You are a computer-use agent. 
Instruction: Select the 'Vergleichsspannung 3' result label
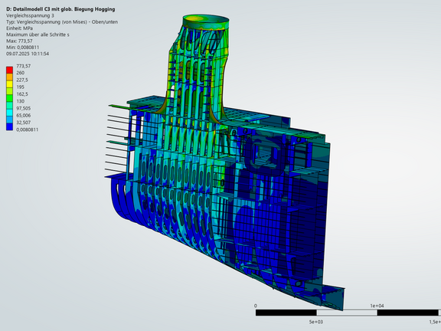click(x=30, y=15)
